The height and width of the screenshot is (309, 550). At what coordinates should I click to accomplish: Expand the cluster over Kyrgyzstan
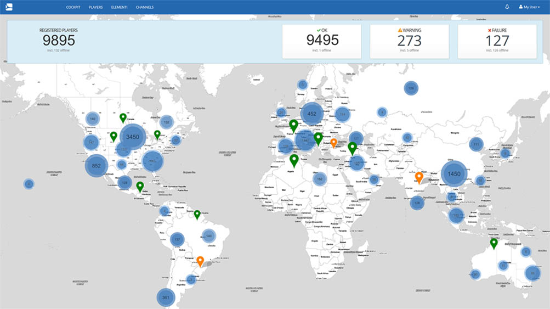coord(407,138)
